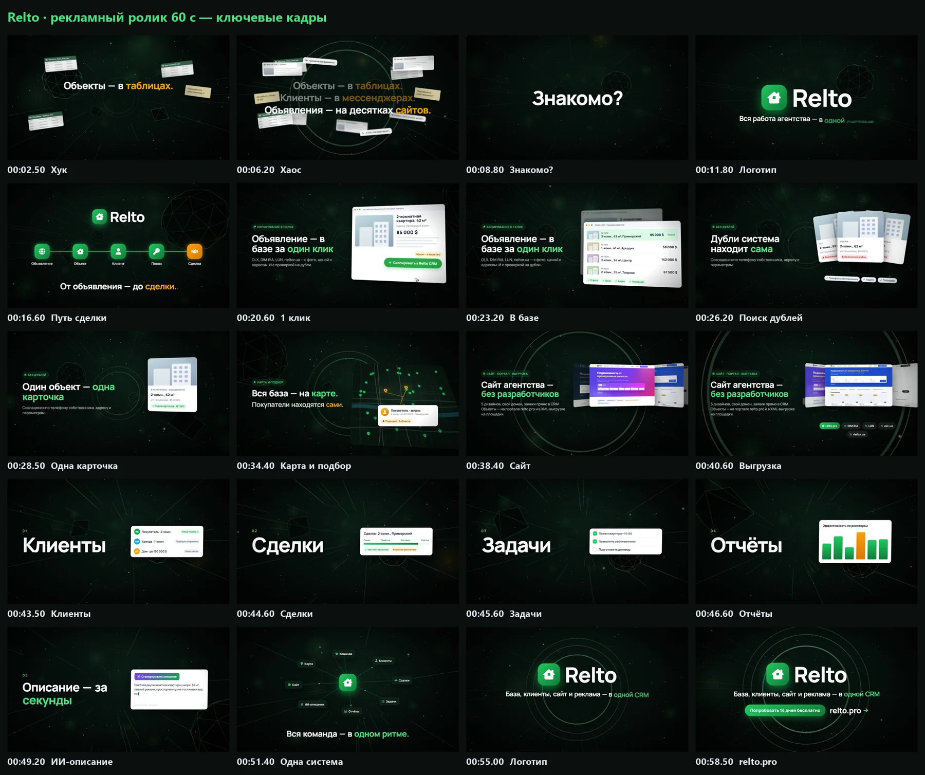
Task: Open the Хаос frame thumbnail
Action: point(348,97)
